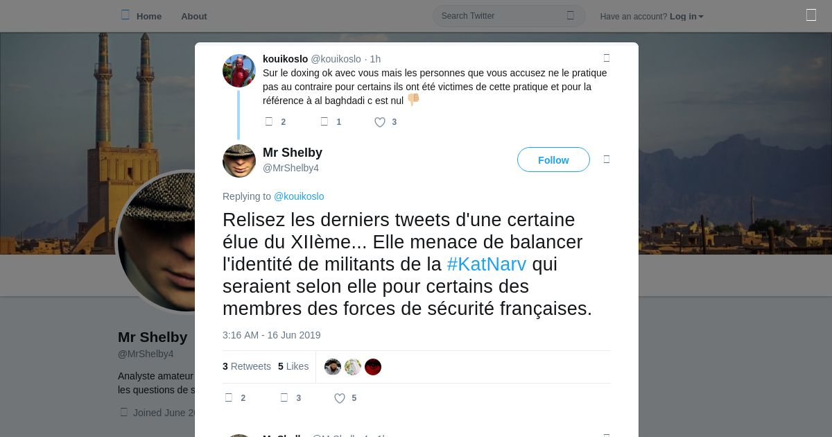This screenshot has width=832, height=437.
Task: Expand more options beside Follow button
Action: click(607, 160)
